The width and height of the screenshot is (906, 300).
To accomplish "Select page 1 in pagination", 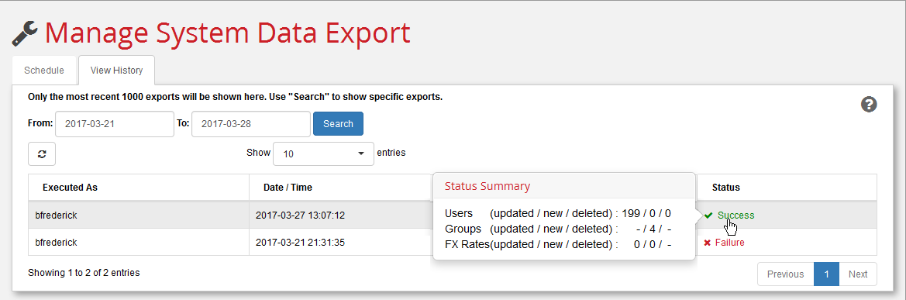I will [826, 274].
